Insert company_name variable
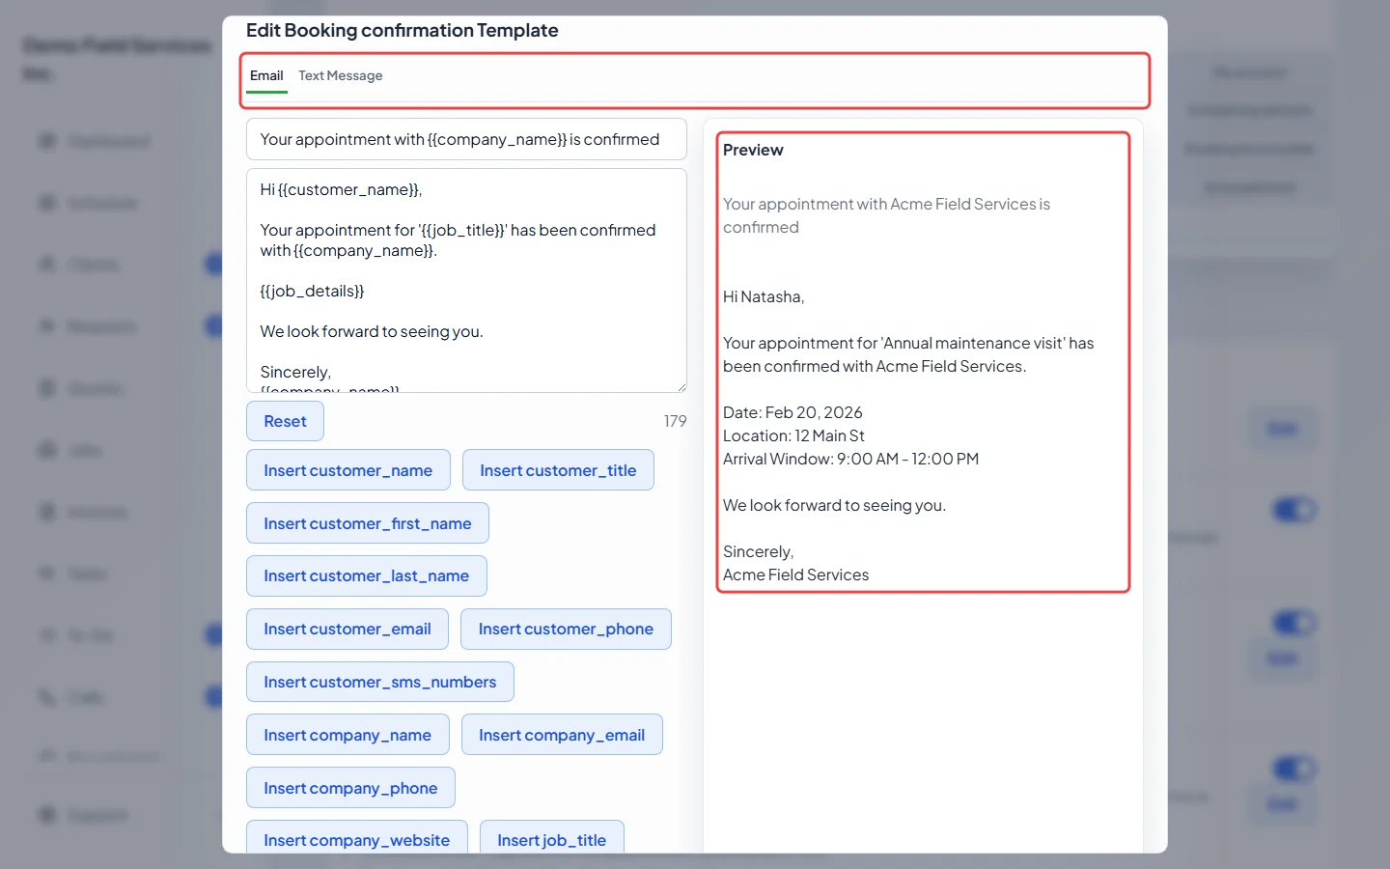 347,735
